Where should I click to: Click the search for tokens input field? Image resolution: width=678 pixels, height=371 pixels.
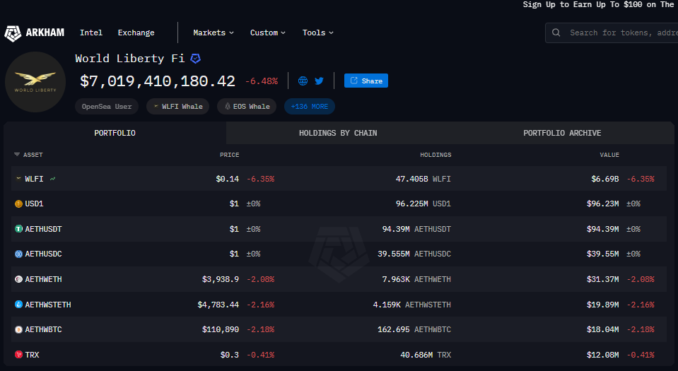(x=619, y=33)
